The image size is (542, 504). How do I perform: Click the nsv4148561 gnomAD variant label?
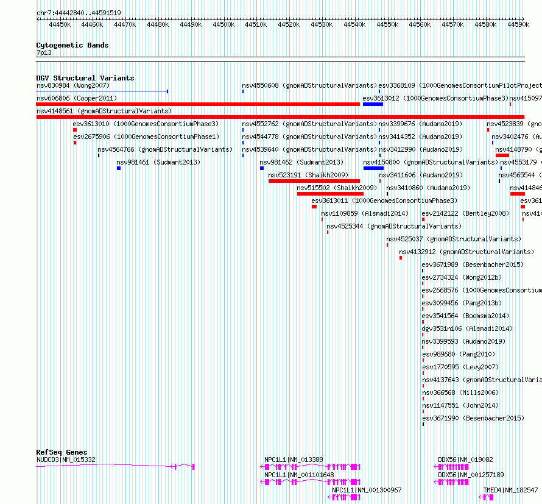pyautogui.click(x=104, y=111)
